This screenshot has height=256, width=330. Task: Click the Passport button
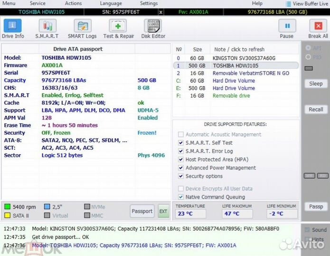click(142, 211)
